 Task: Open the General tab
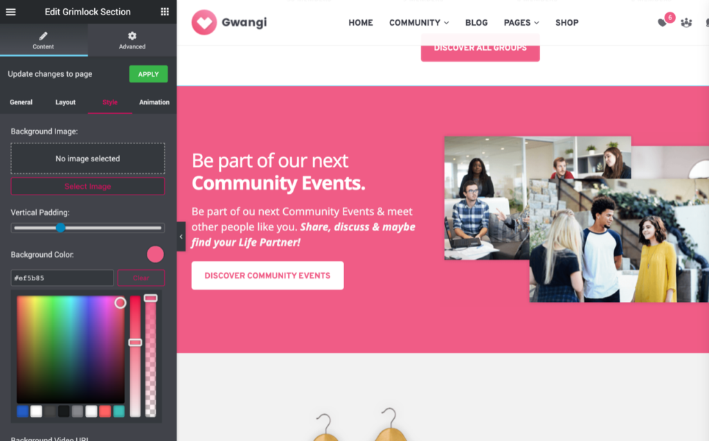(21, 102)
